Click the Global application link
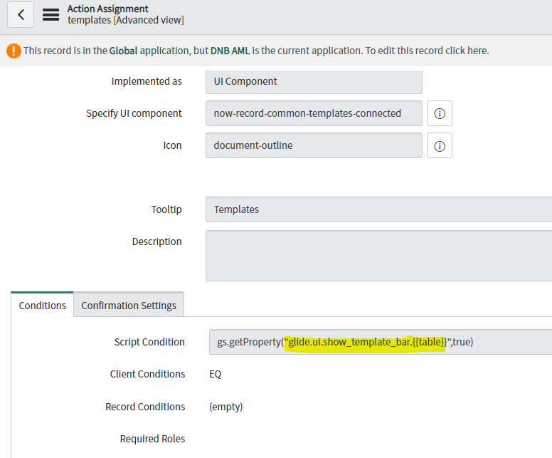The height and width of the screenshot is (458, 552). 123,51
